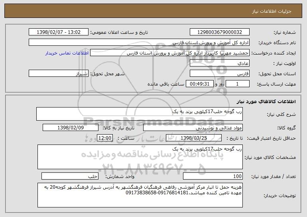307x217 pixels.
Task: Click the remaining days field showing 1
Action: 238,84
